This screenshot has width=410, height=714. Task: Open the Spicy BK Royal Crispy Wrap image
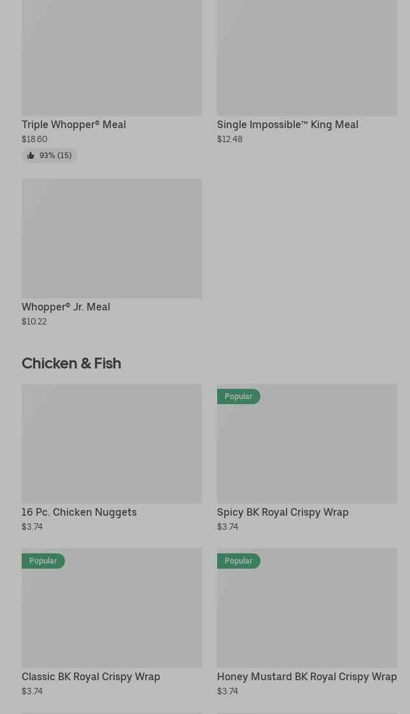pyautogui.click(x=307, y=449)
